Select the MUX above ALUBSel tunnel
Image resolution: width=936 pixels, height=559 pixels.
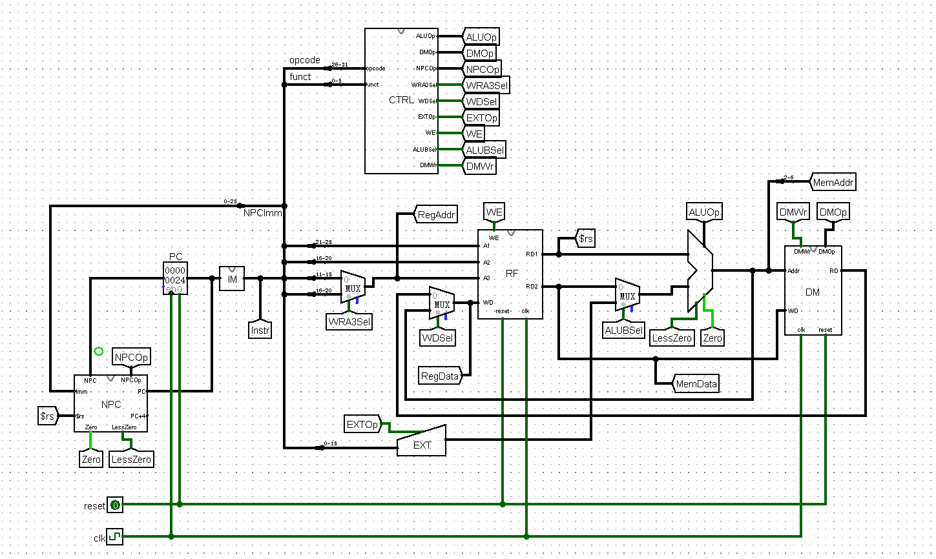627,295
